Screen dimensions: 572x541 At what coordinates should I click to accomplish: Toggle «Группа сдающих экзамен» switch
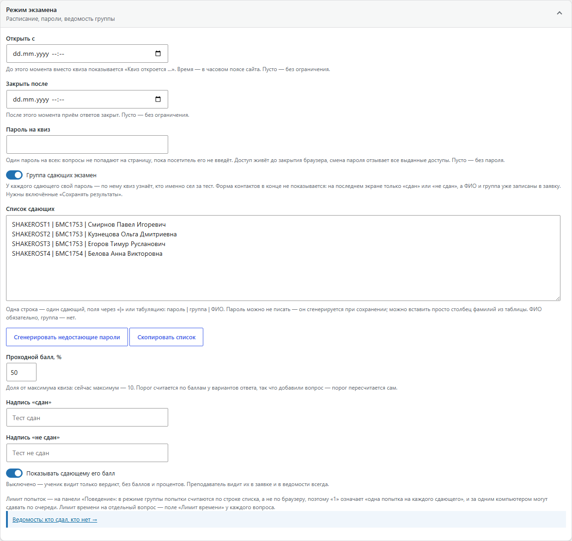(14, 175)
